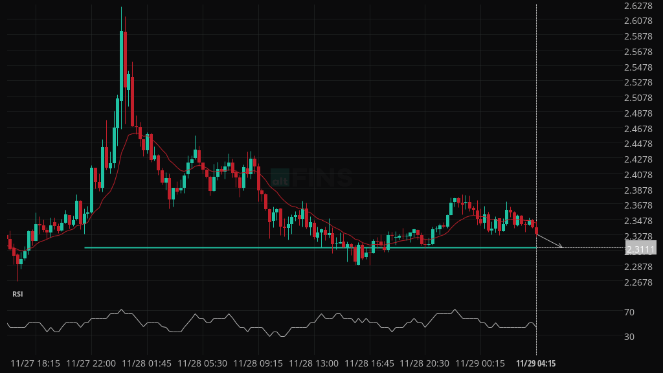Select the 11/29 04:15 time label
Image resolution: width=663 pixels, height=373 pixels.
point(535,363)
